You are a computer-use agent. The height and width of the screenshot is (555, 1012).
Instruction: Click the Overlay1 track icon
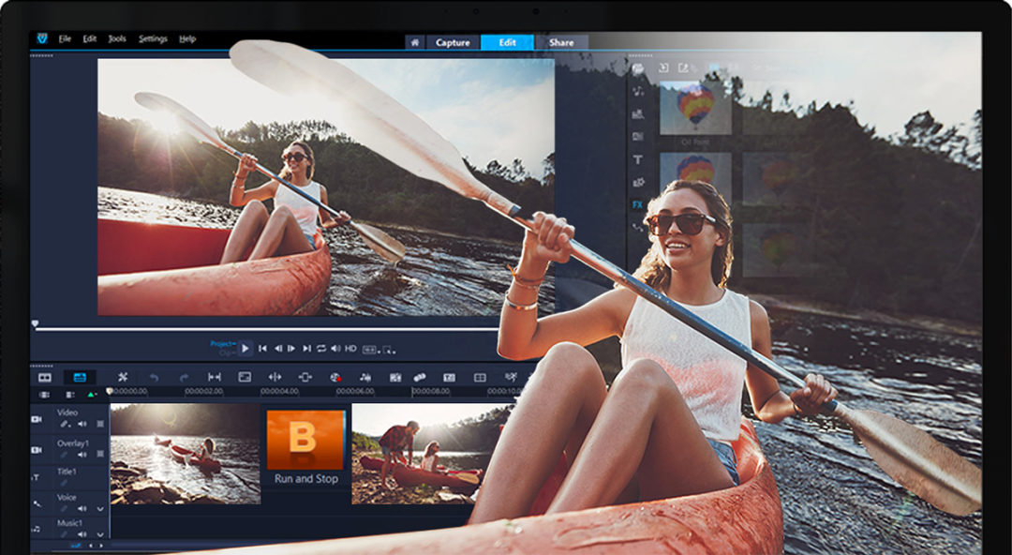(x=37, y=450)
